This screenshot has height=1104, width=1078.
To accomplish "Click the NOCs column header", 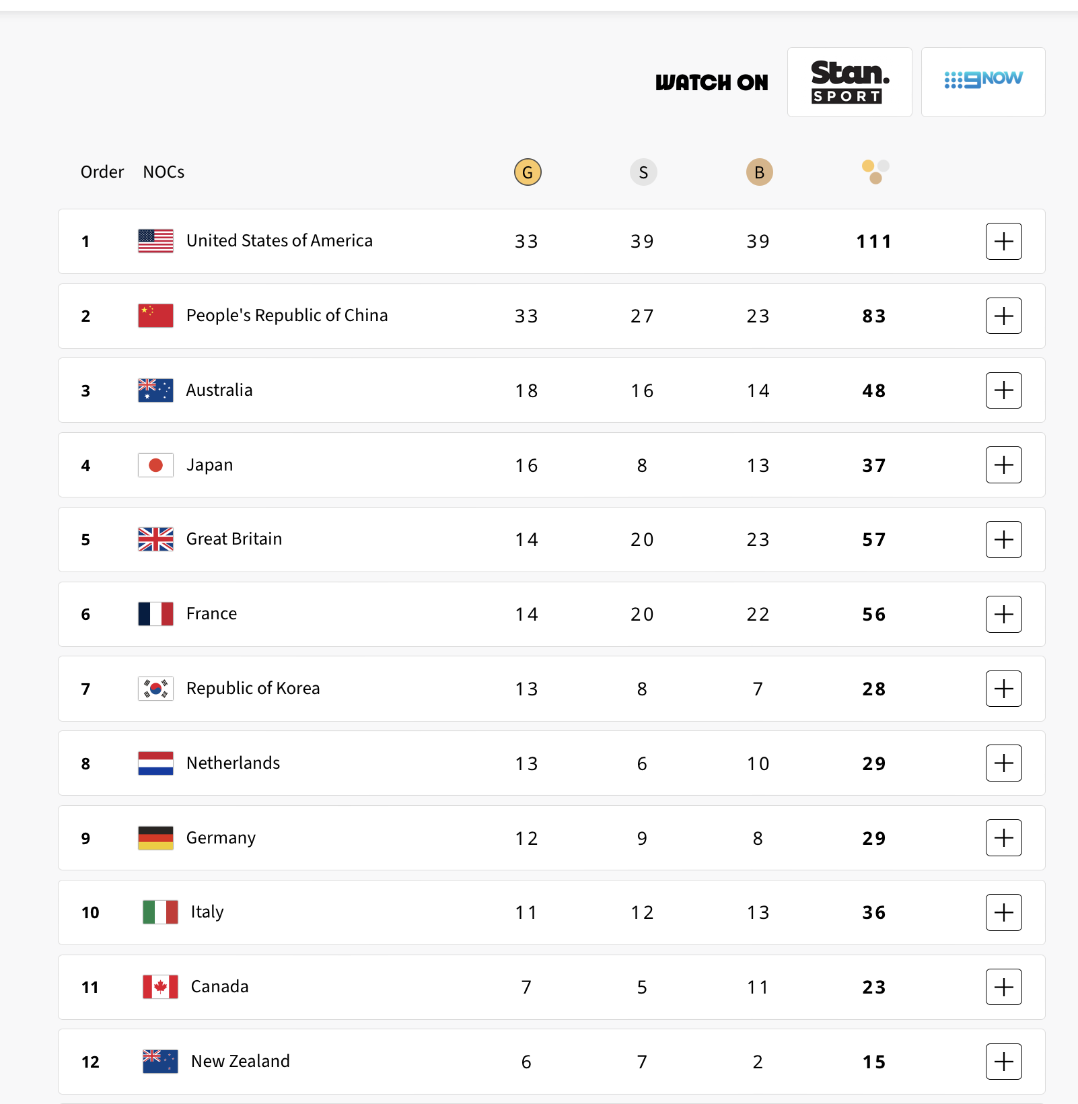I will [x=164, y=172].
